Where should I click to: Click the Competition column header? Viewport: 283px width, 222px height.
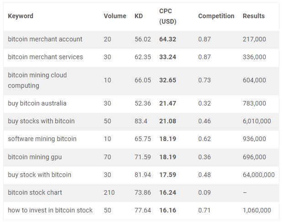[216, 16]
